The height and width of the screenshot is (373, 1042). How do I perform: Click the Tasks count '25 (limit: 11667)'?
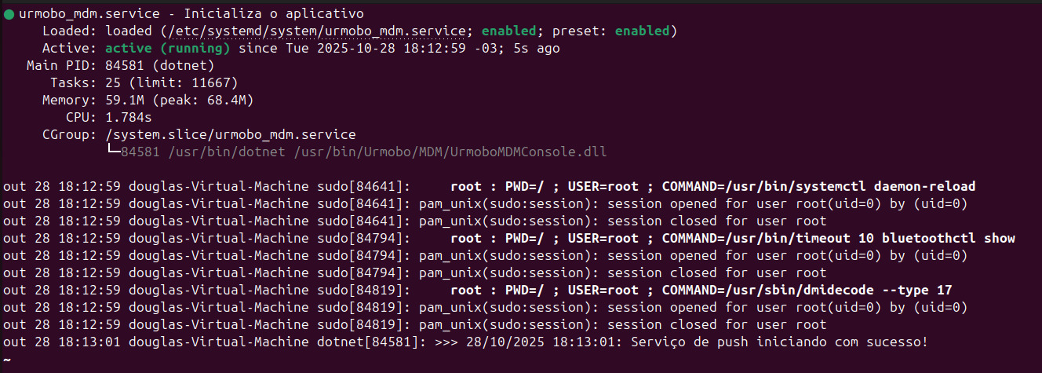[x=172, y=83]
